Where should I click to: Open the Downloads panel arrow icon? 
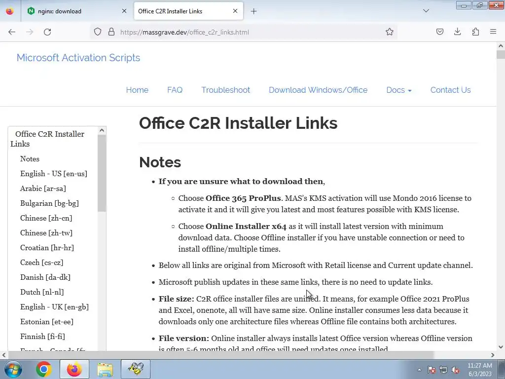pos(457,32)
